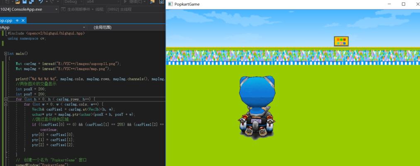
Task: Click the comment //跳过显示绿色区域
Action: [x=50, y=120]
